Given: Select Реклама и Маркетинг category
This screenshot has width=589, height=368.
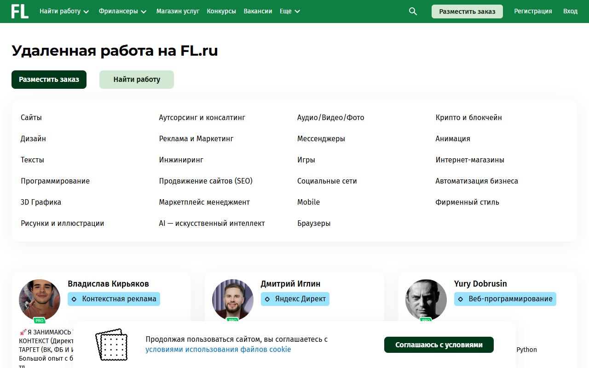Looking at the screenshot, I should [196, 139].
